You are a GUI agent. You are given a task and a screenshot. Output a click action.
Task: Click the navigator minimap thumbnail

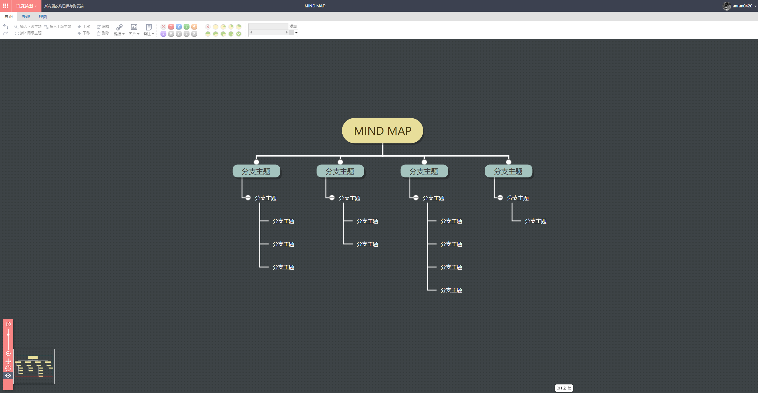tap(34, 366)
